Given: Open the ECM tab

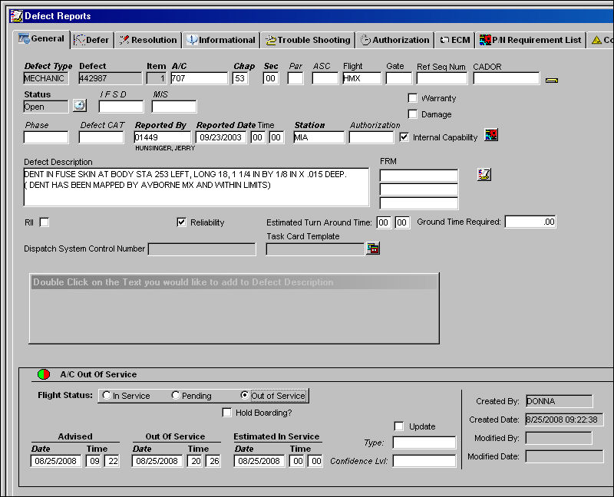Looking at the screenshot, I should (454, 40).
